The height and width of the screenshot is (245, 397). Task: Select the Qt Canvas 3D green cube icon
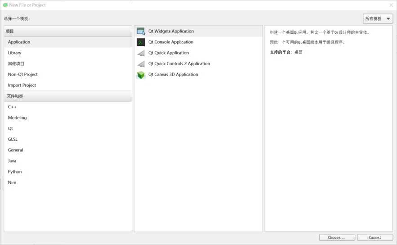tap(141, 75)
